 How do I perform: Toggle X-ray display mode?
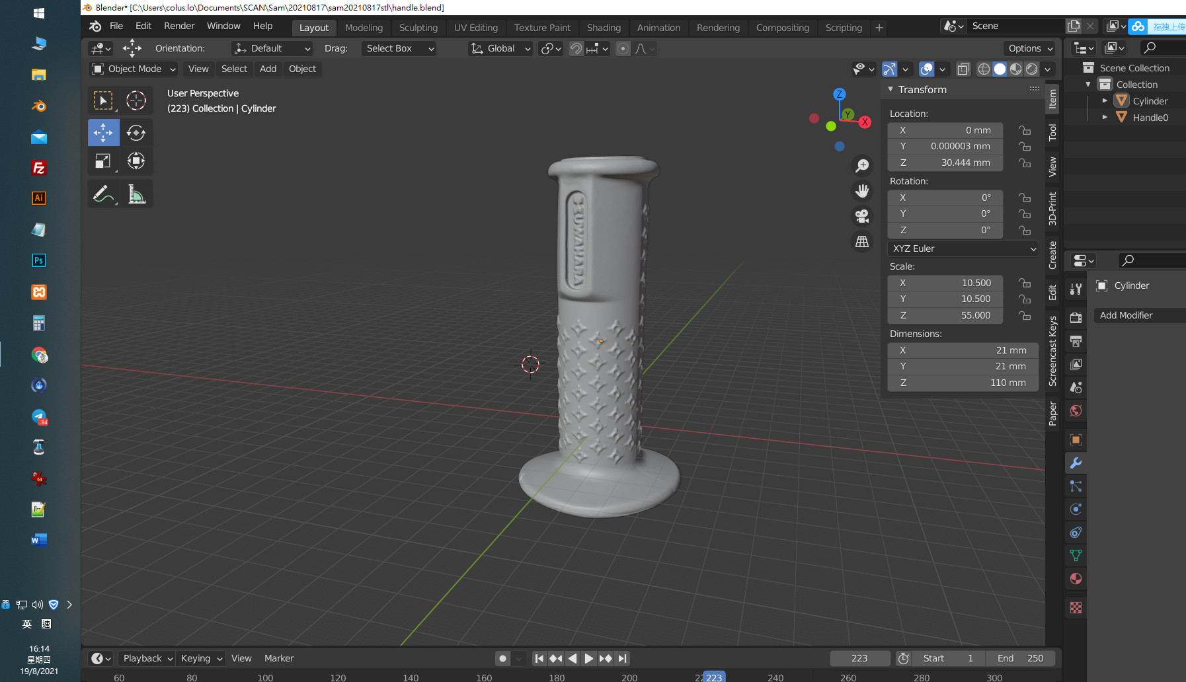tap(963, 69)
